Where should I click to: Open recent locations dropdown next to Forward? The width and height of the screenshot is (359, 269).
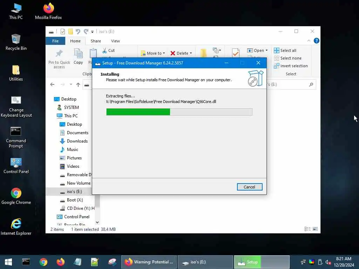71,84
